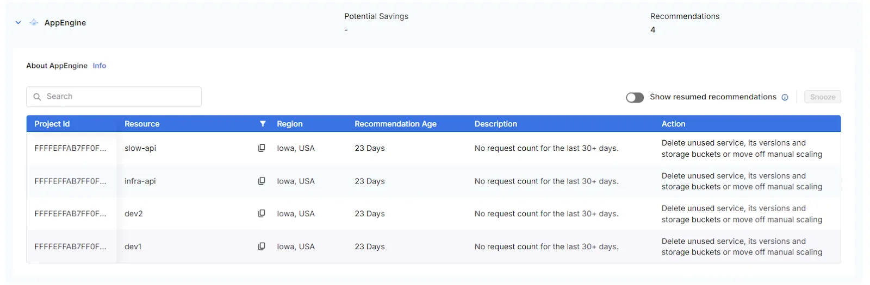Click the Region column header
The height and width of the screenshot is (285, 870).
coord(289,124)
